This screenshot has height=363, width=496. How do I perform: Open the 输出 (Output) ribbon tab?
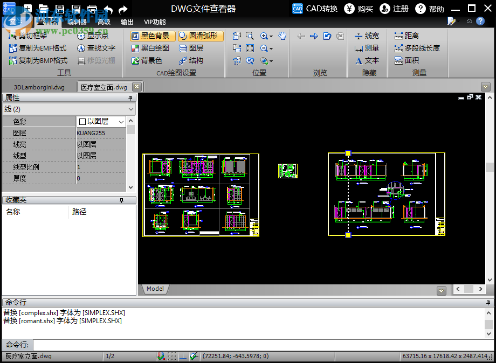tap(127, 22)
